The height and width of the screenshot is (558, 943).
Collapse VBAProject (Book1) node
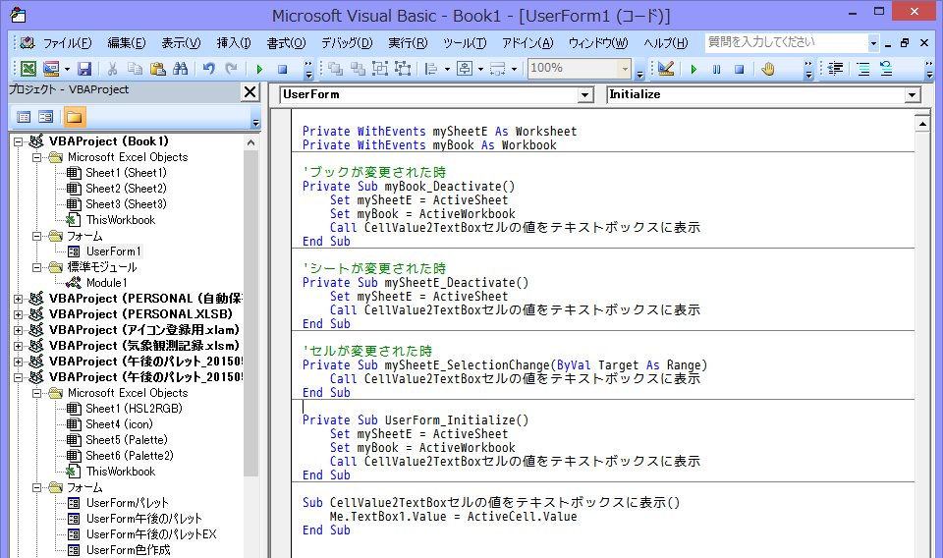18,141
